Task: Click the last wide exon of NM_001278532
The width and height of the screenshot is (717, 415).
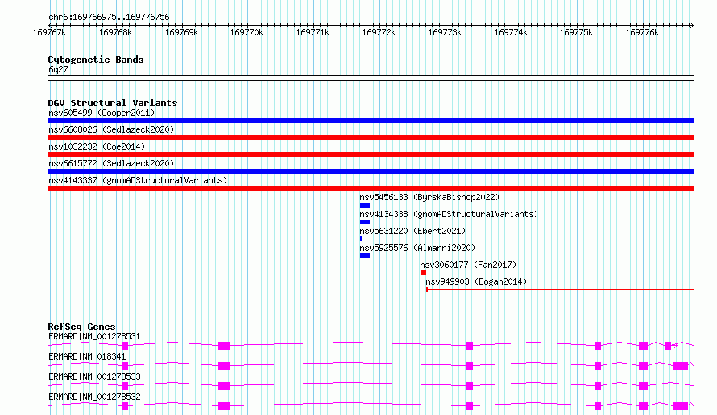Action: [x=681, y=406]
